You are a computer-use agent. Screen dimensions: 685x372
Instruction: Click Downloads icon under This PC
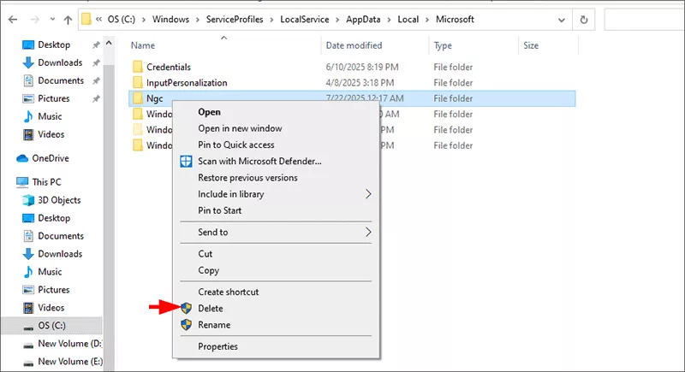[28, 254]
